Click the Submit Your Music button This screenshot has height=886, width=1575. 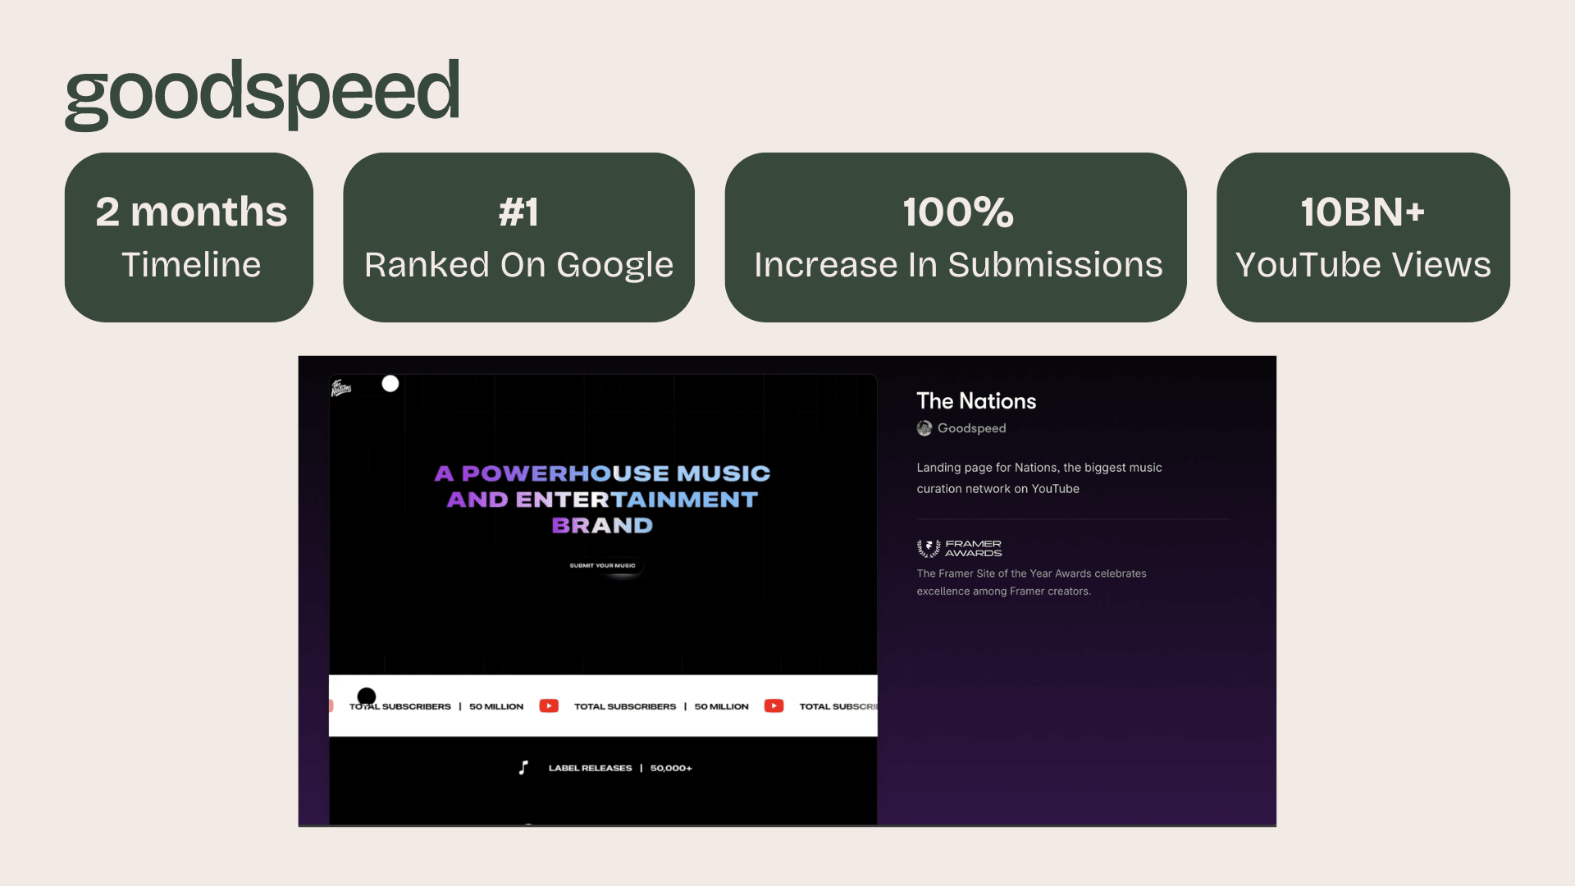point(603,565)
